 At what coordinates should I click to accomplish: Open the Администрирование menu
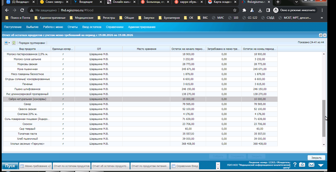[142, 27]
